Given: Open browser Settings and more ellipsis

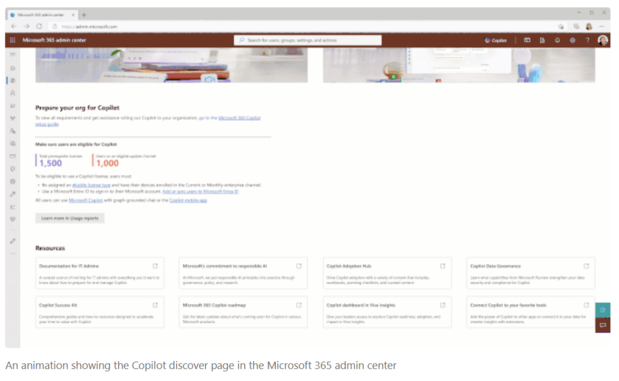Looking at the screenshot, I should coord(601,27).
